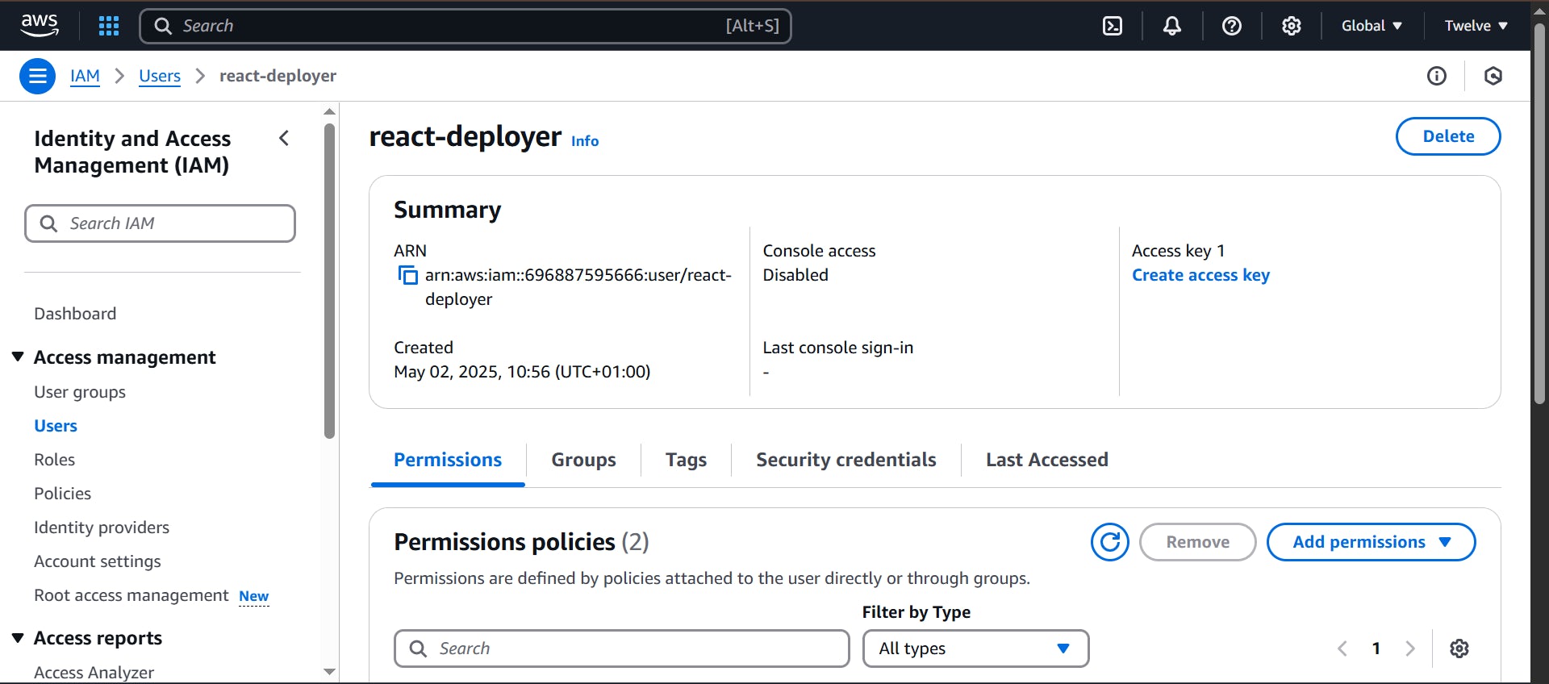Click the Created date value
The image size is (1549, 684).
coord(522,372)
